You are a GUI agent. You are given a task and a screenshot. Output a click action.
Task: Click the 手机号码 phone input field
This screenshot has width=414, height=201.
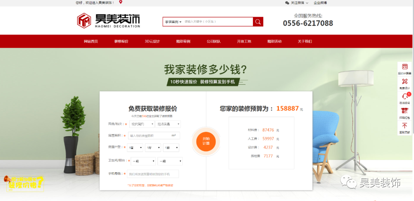point(153,174)
